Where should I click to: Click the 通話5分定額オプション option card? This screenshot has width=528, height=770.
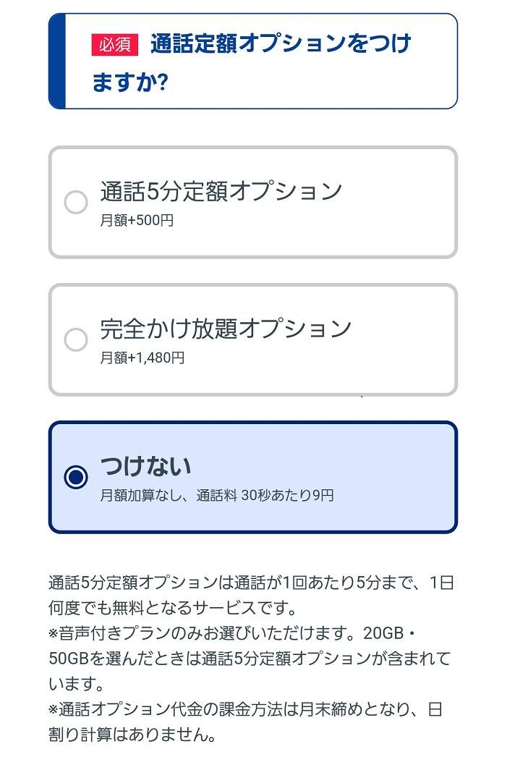[x=252, y=201]
